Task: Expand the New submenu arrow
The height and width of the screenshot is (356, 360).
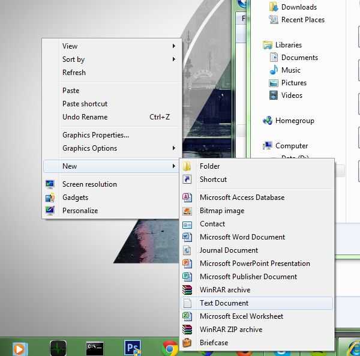Action: pos(174,166)
